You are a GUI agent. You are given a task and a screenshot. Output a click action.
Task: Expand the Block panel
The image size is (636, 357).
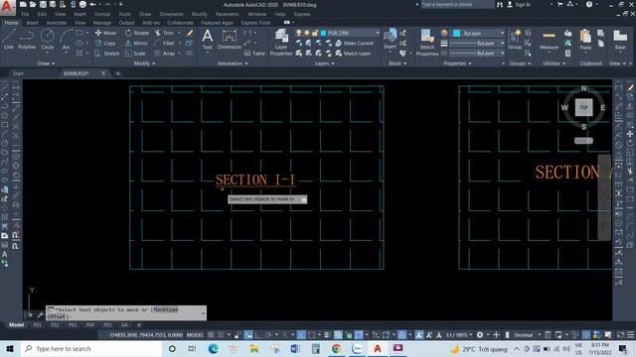pos(397,63)
